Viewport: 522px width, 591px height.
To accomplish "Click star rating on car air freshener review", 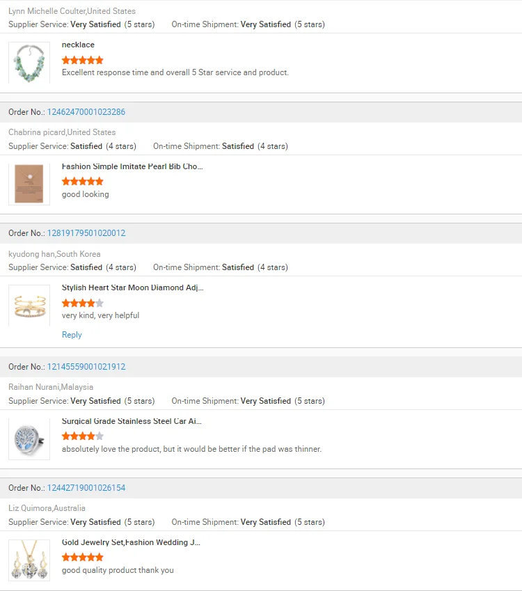I will tap(83, 436).
